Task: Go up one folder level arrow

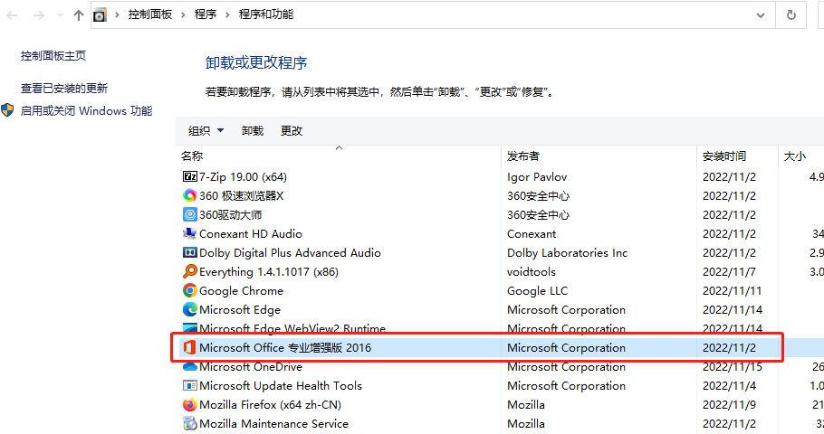Action: tap(79, 15)
